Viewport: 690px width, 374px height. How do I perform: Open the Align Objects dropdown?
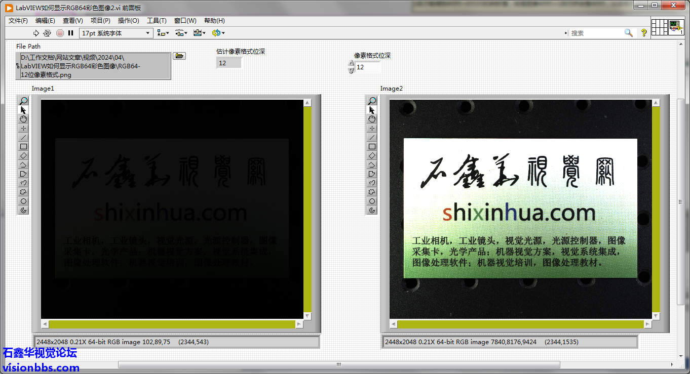pyautogui.click(x=163, y=33)
